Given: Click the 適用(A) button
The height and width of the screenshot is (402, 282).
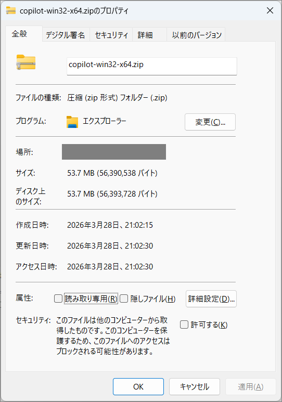Looking at the screenshot, I should coord(251,386).
